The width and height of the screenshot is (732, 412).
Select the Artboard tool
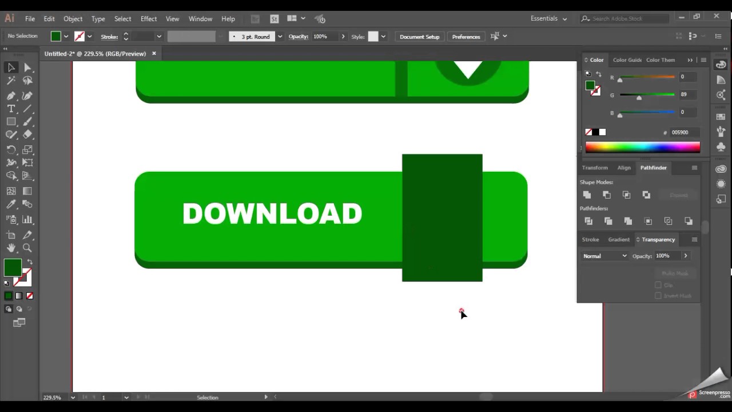pos(11,235)
